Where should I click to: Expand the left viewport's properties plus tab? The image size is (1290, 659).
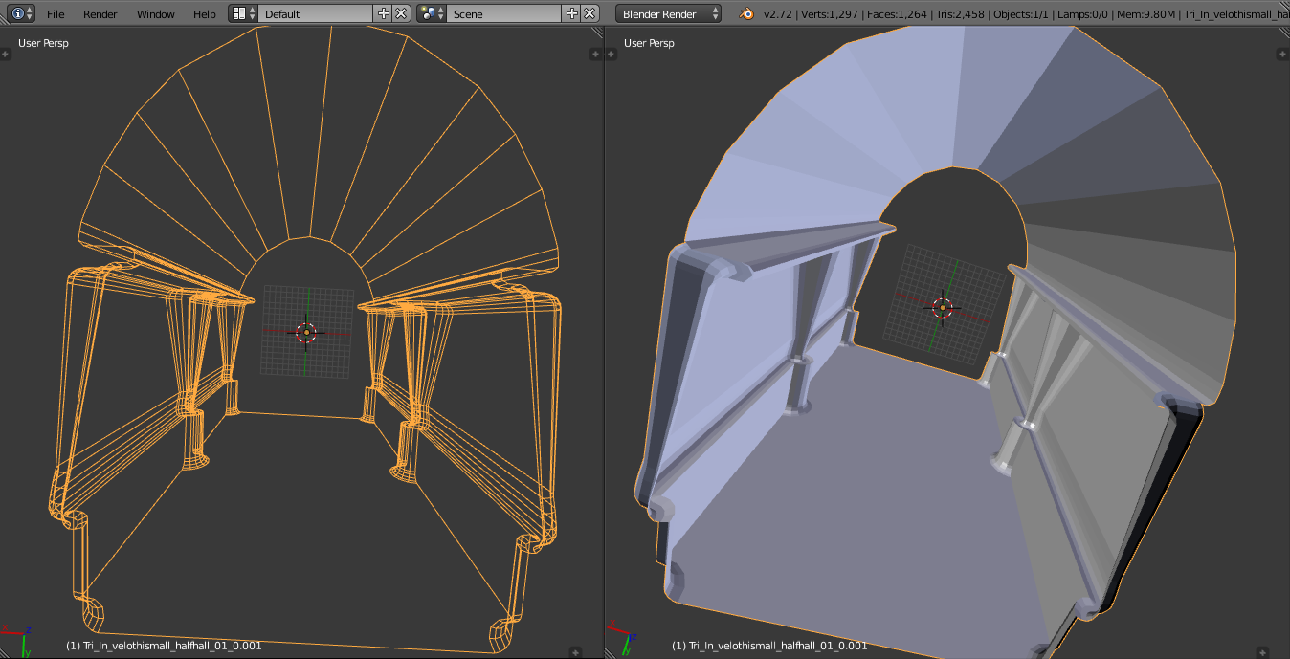tap(595, 55)
